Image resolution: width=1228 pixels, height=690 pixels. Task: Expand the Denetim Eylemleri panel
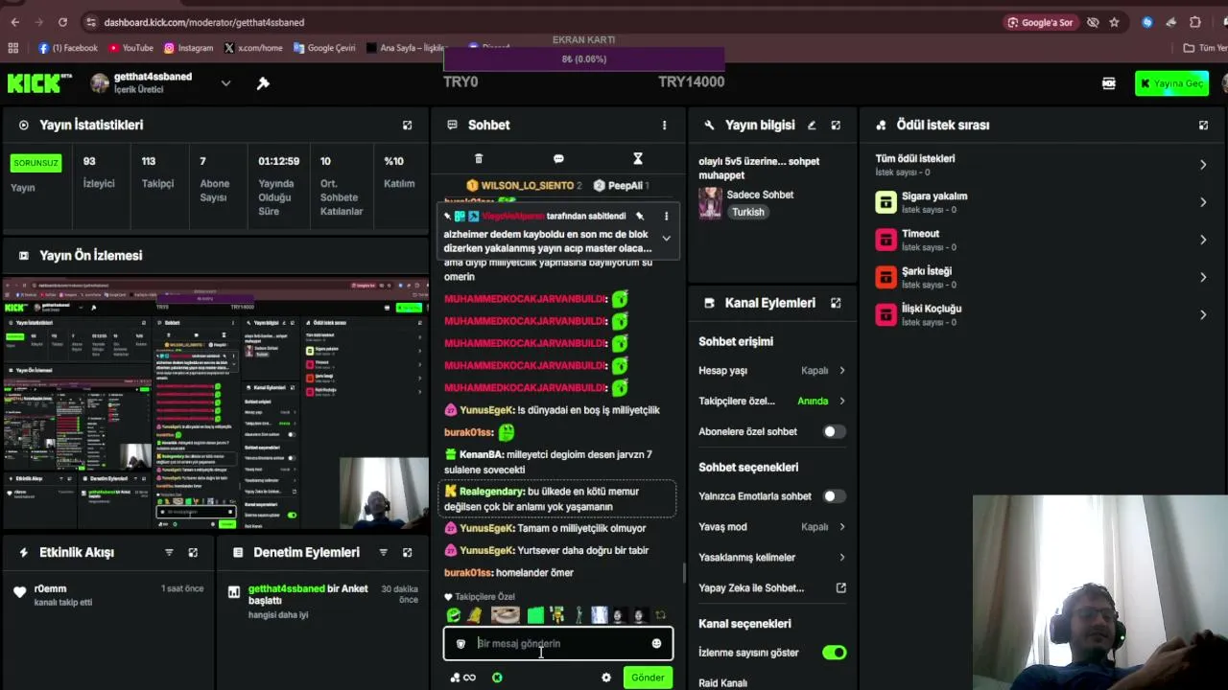(x=407, y=553)
